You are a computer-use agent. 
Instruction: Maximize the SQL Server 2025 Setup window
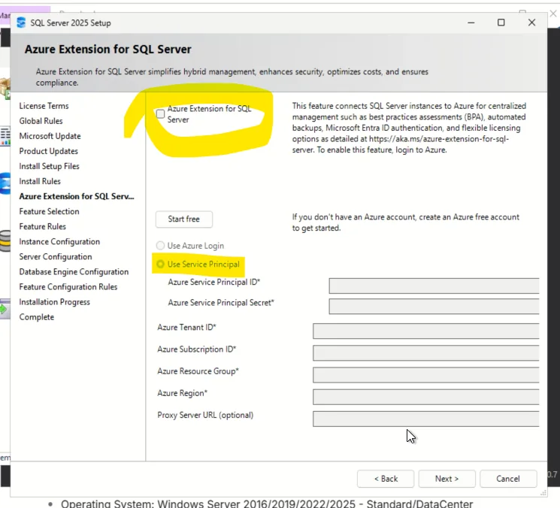pyautogui.click(x=501, y=23)
